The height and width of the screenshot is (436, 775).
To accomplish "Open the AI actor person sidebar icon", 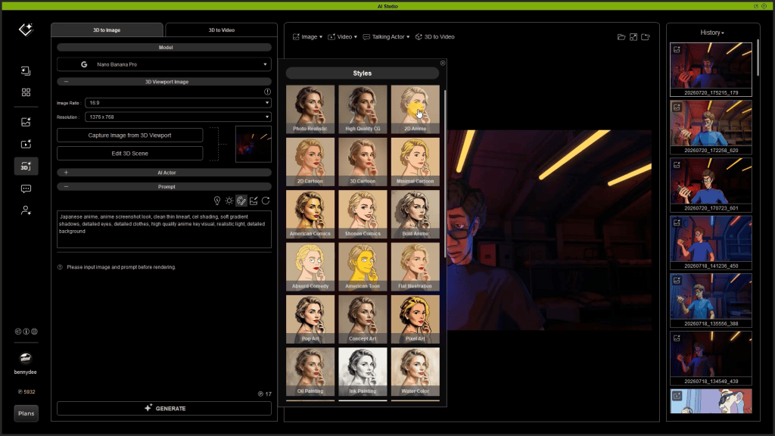I will click(26, 210).
